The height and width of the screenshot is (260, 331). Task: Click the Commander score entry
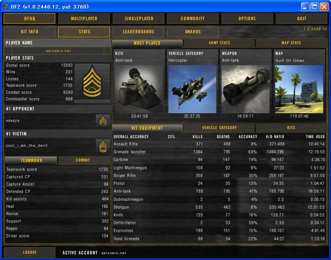pos(39,99)
